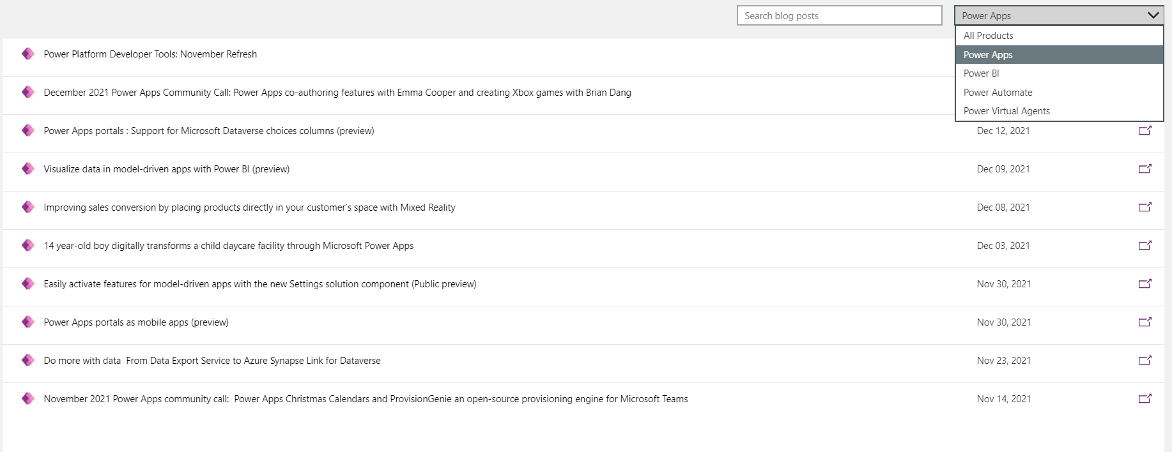This screenshot has width=1172, height=452.
Task: Click the Power Apps diamond icon beside Developer Tools post
Action: 27,54
